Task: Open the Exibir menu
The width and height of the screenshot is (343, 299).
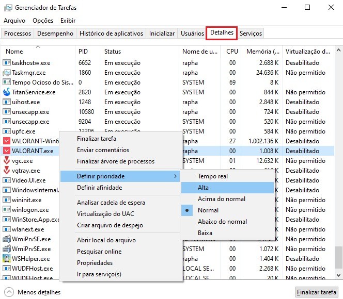Action: [68, 21]
